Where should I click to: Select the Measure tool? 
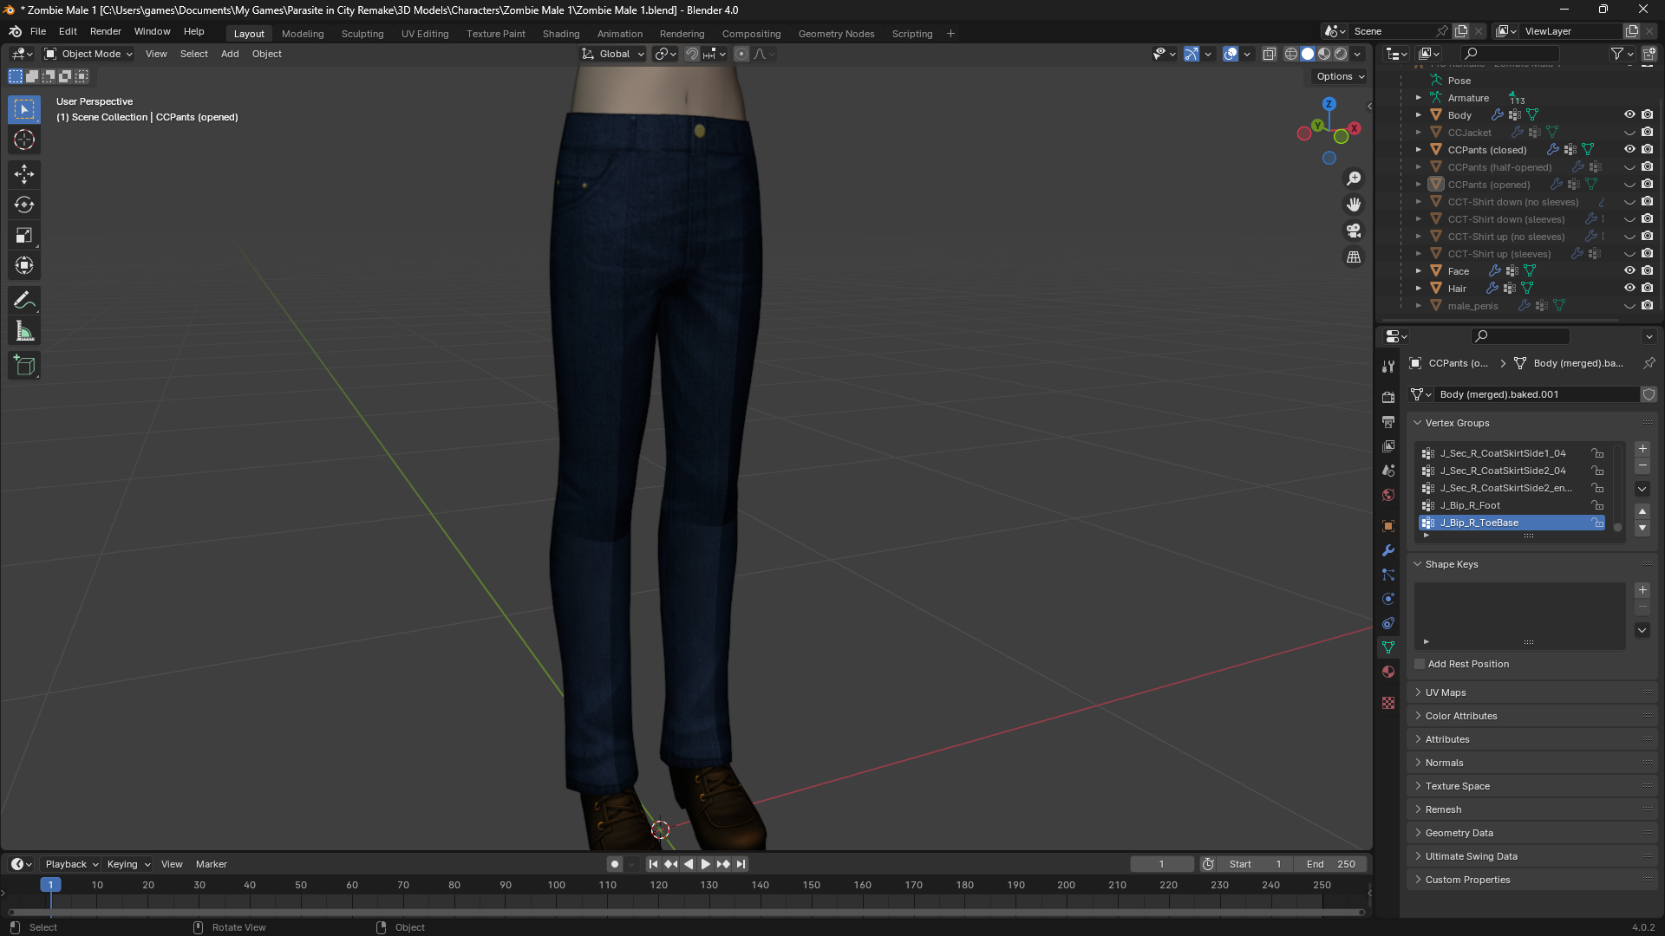24,331
